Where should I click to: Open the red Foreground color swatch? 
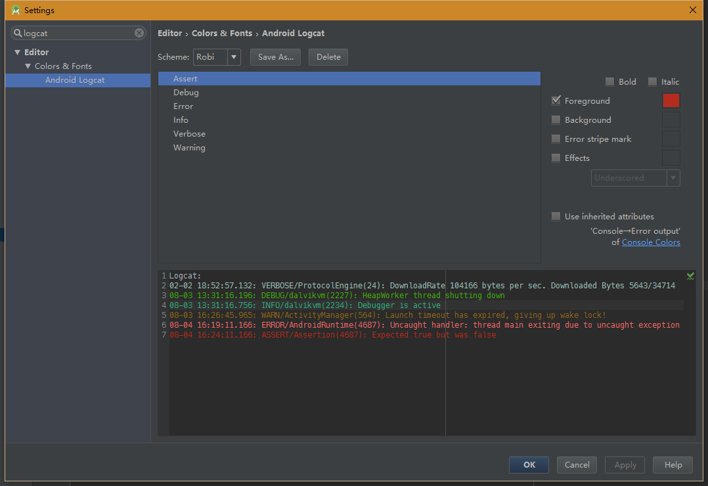[x=671, y=100]
